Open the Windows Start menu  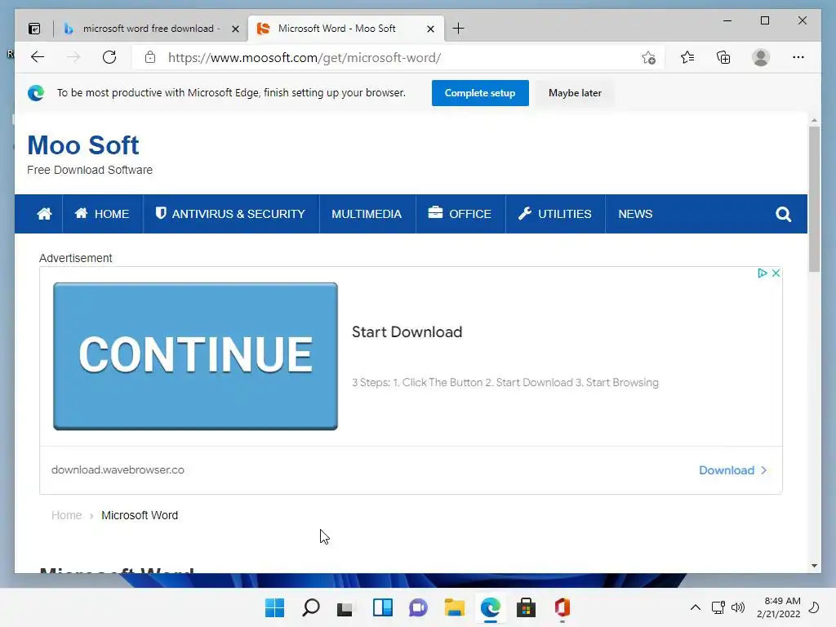click(x=275, y=607)
